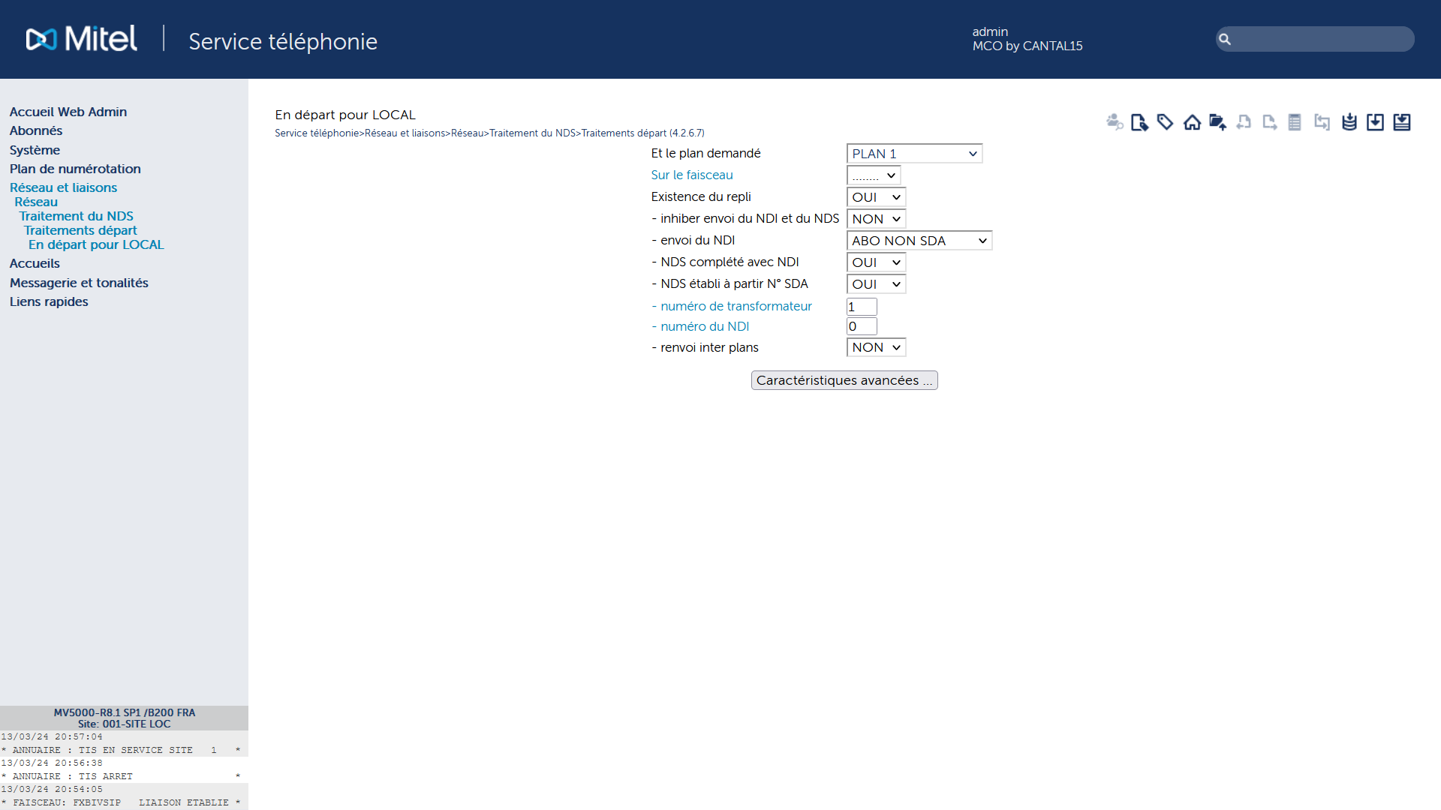
Task: Click the document with tag icon
Action: (x=1139, y=122)
